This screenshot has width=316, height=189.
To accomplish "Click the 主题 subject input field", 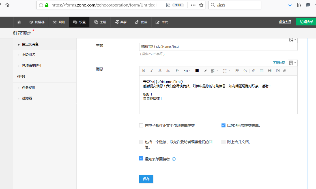I will [x=218, y=47].
